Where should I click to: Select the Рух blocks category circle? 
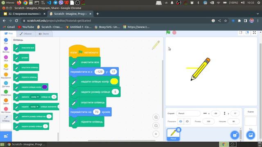tap(6, 40)
